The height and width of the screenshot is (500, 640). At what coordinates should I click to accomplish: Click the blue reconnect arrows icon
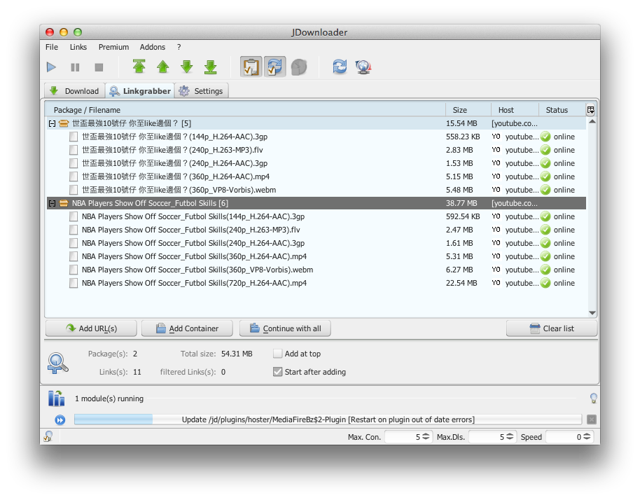click(x=340, y=67)
